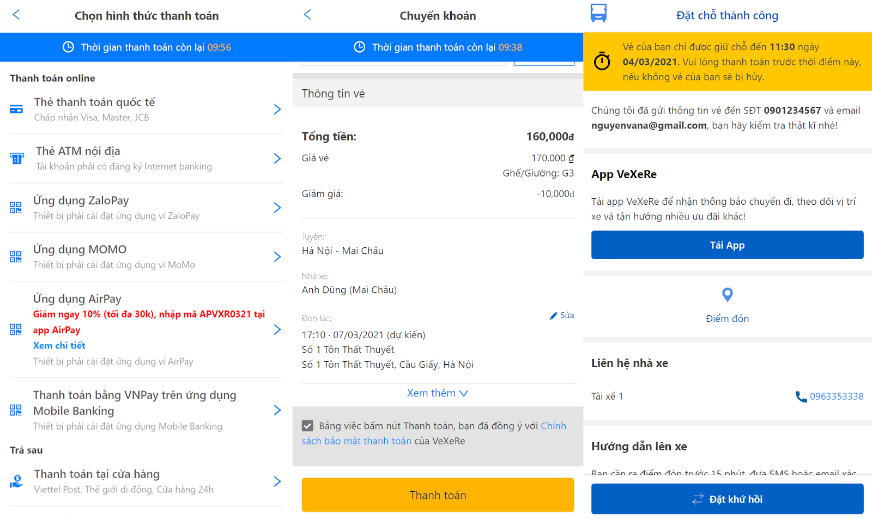
Task: Click the Liên hệ nhà xe heading
Action: [629, 363]
